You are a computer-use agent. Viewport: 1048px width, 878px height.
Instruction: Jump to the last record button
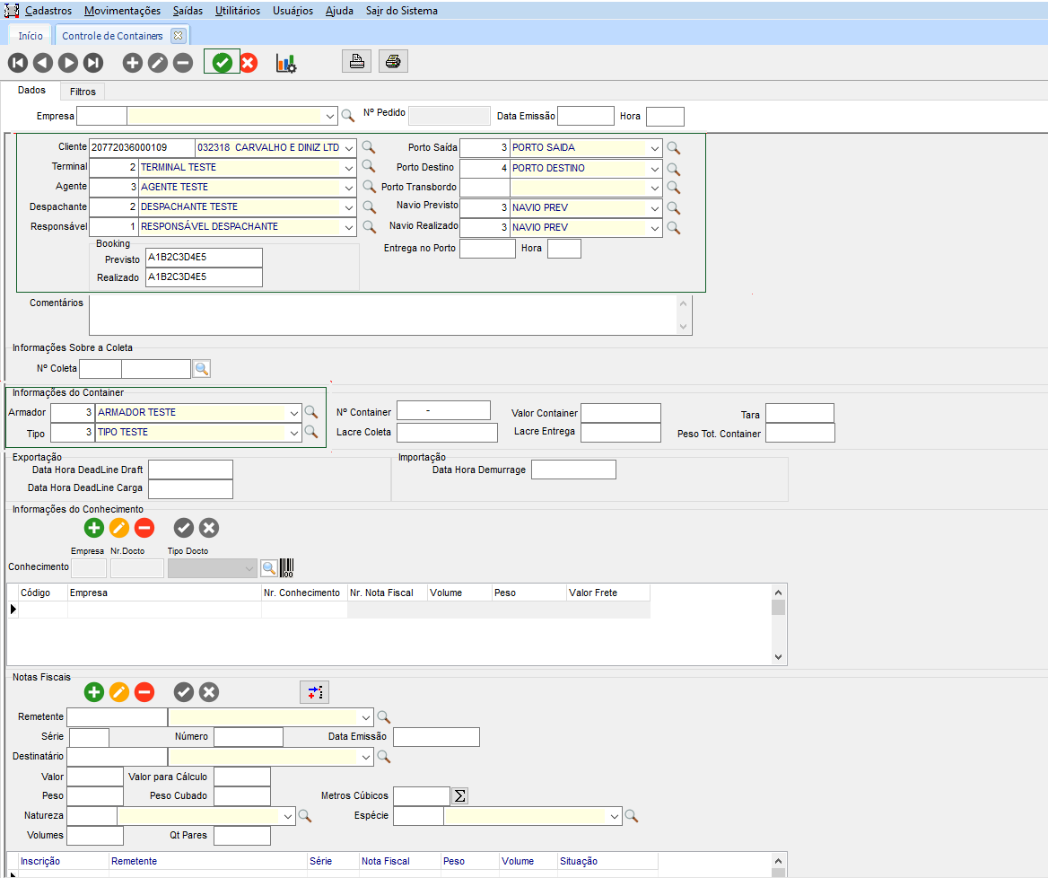pos(93,63)
